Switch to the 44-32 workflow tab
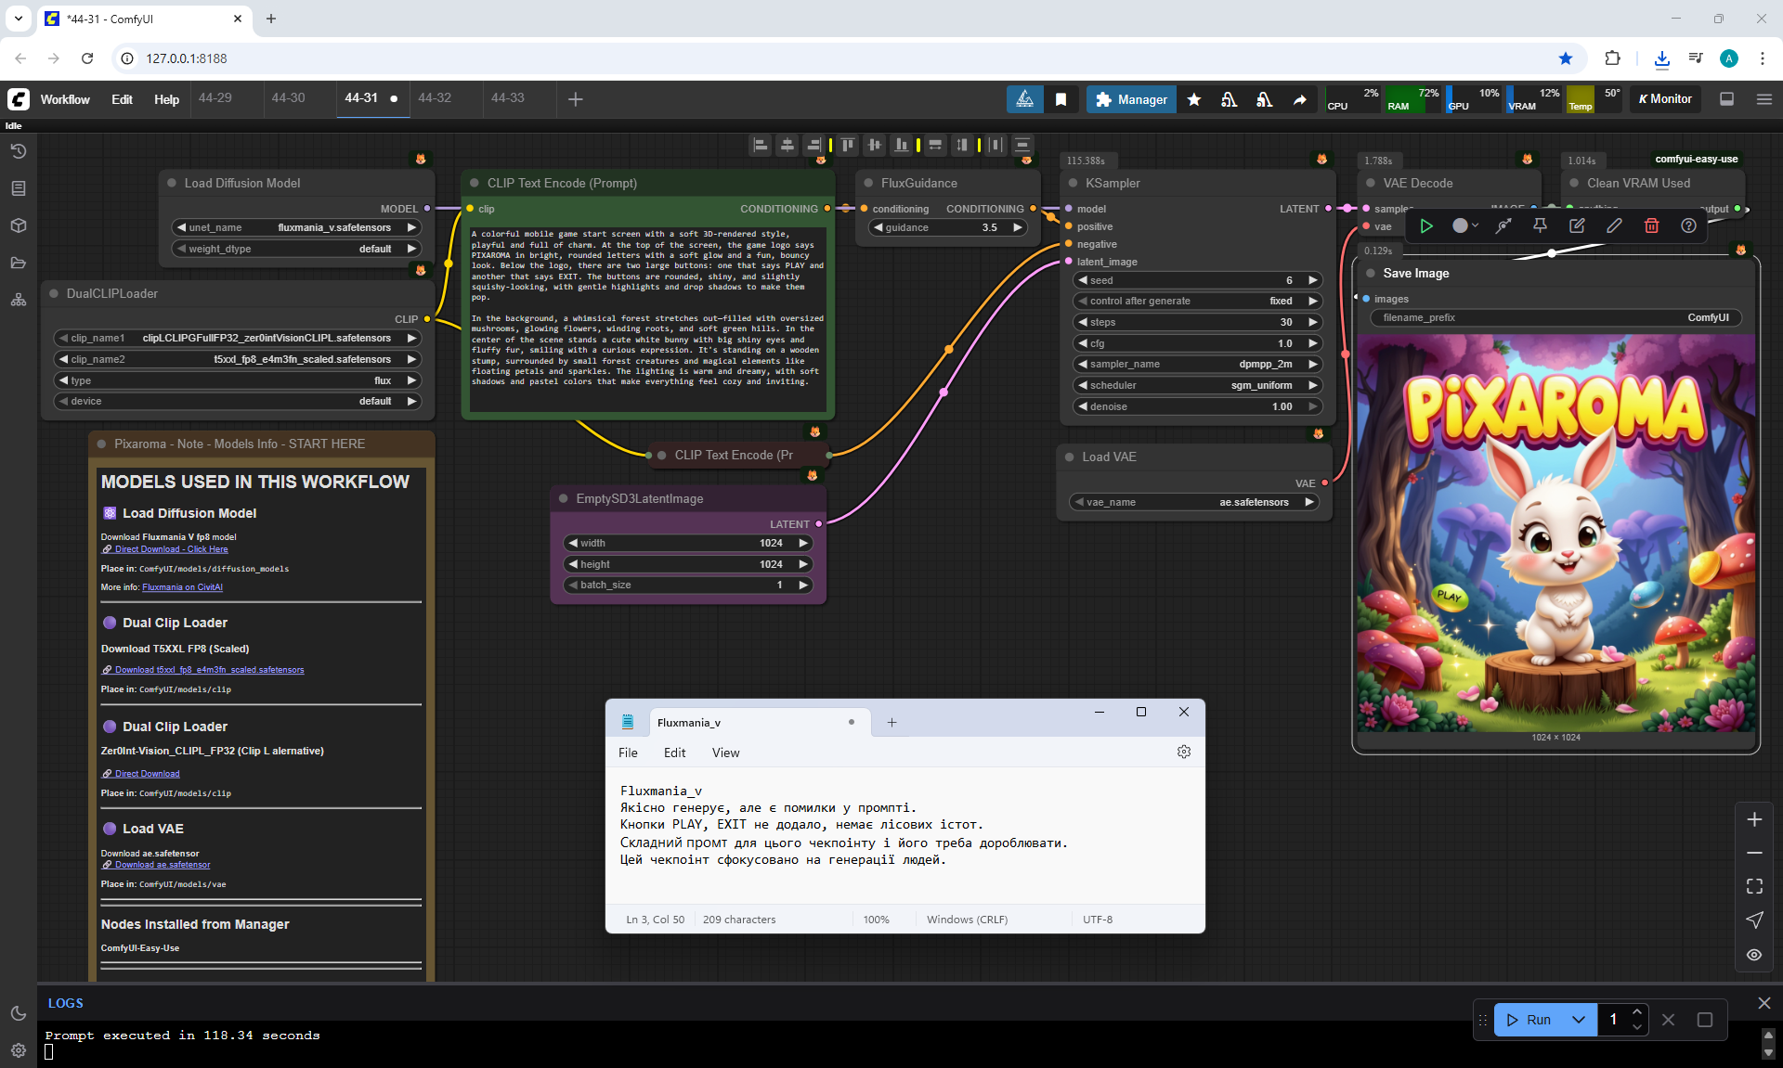Screen dimensions: 1783x1068 point(435,98)
